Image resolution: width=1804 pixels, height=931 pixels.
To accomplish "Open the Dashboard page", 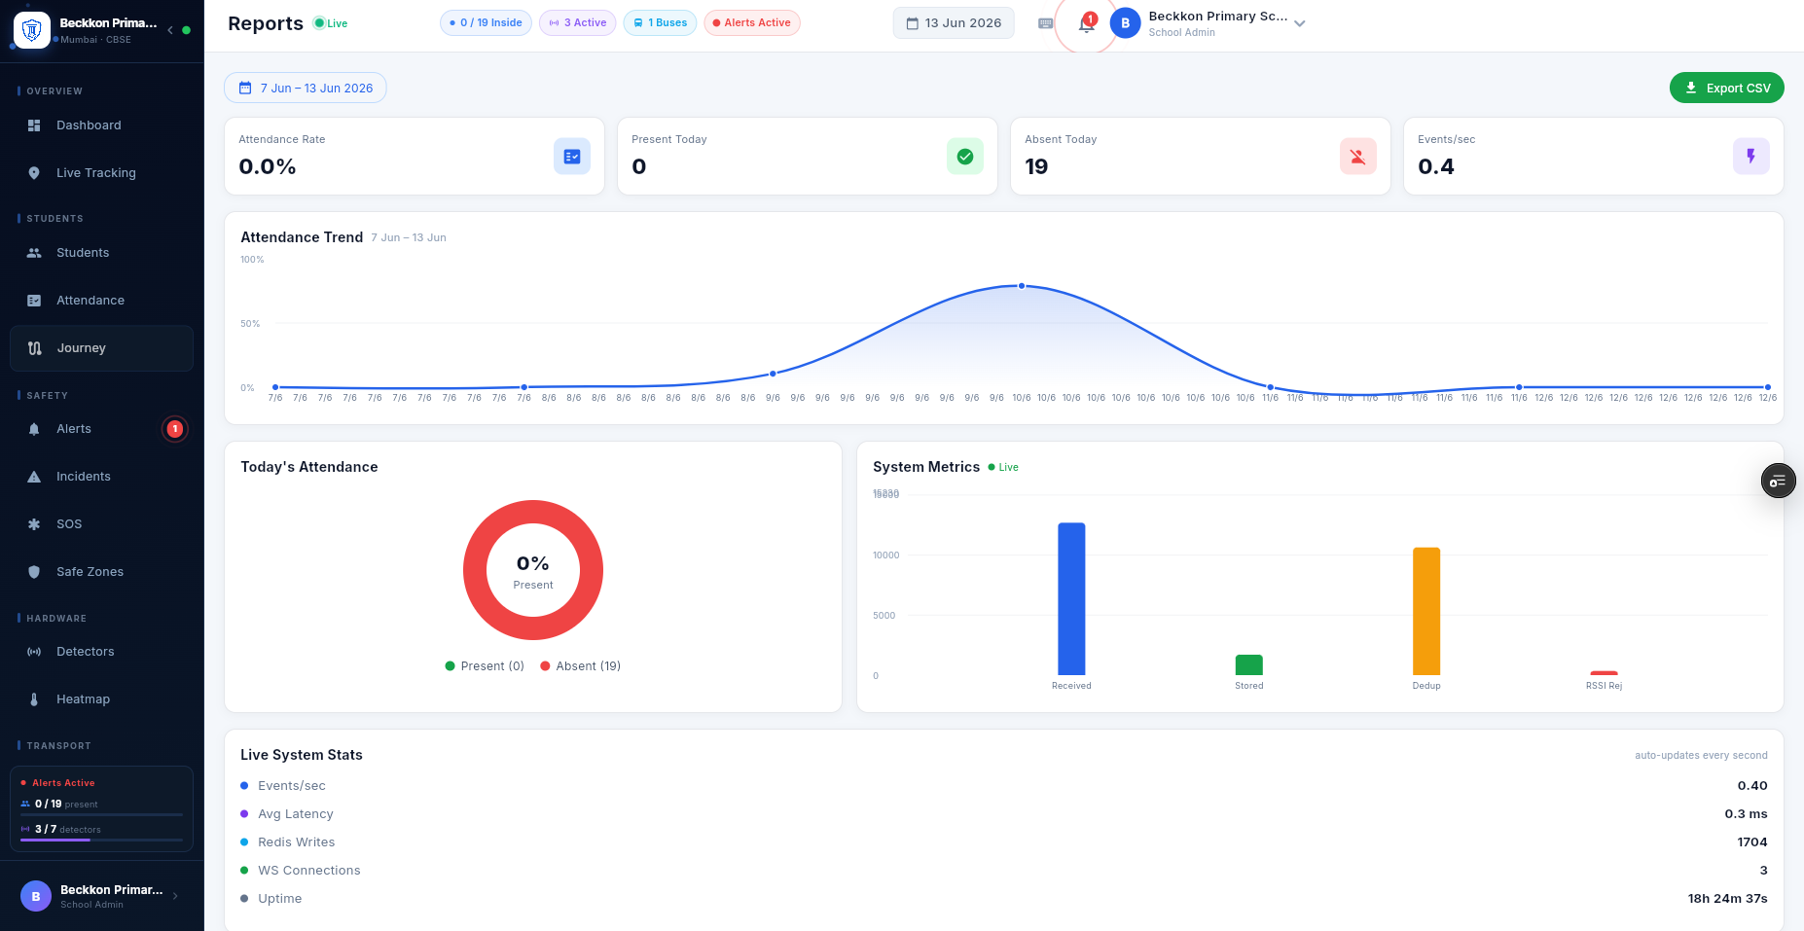I will 101,125.
